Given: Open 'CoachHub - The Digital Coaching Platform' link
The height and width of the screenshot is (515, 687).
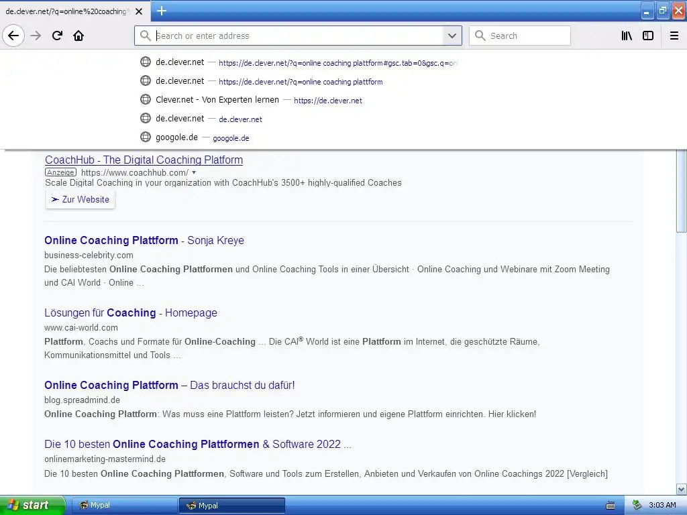Looking at the screenshot, I should 144,160.
